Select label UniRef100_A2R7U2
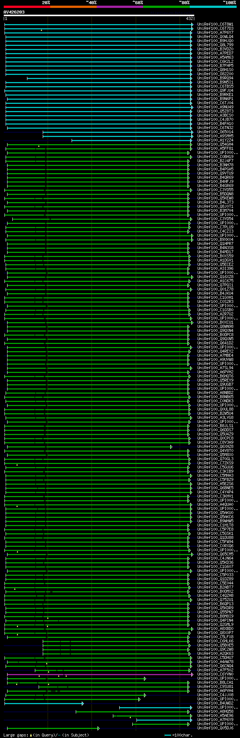 [215, 314]
